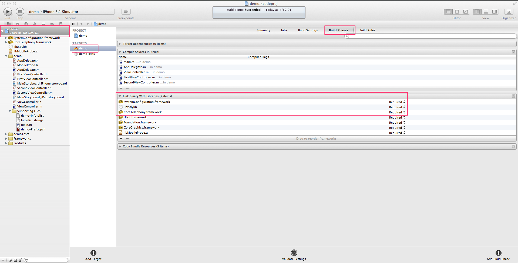Show the Issue navigator
The image size is (518, 263).
click(x=35, y=24)
